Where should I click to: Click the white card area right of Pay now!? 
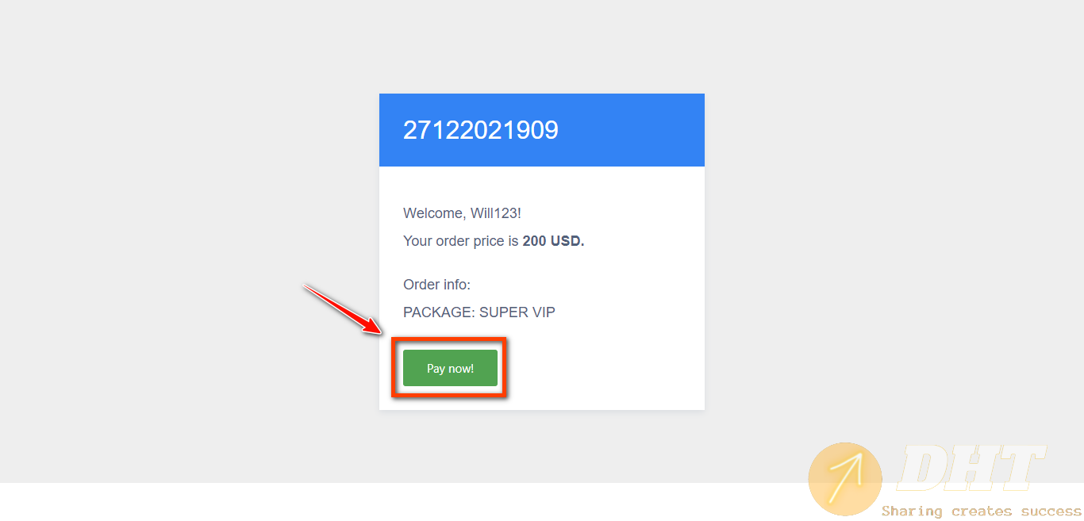click(603, 368)
